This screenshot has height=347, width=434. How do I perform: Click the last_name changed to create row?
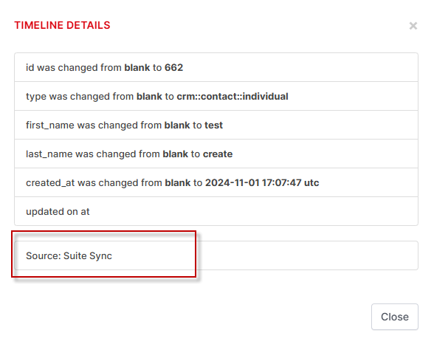click(216, 154)
